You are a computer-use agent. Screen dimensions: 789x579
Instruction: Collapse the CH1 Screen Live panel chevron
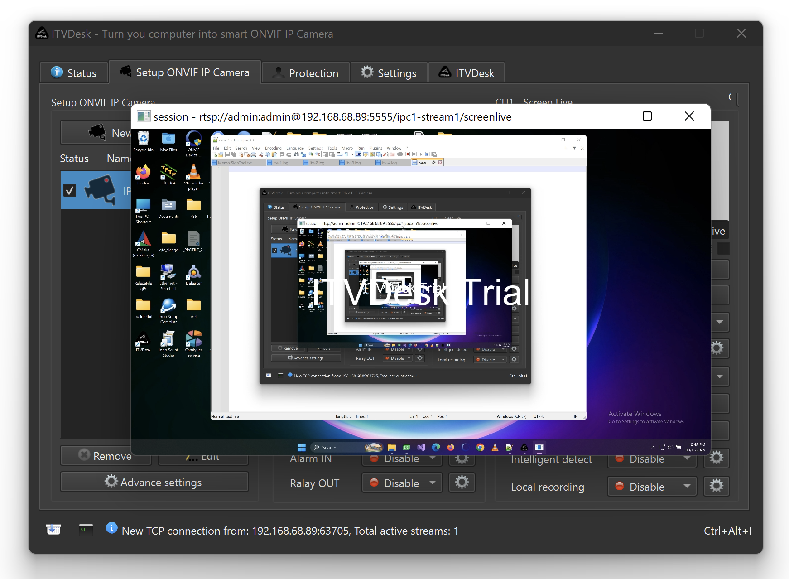731,96
